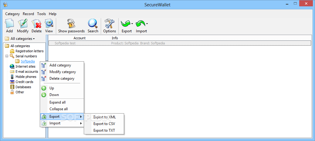The width and height of the screenshot is (315, 141).
Task: Click the Databases cylinder icon
Action: 12,87
